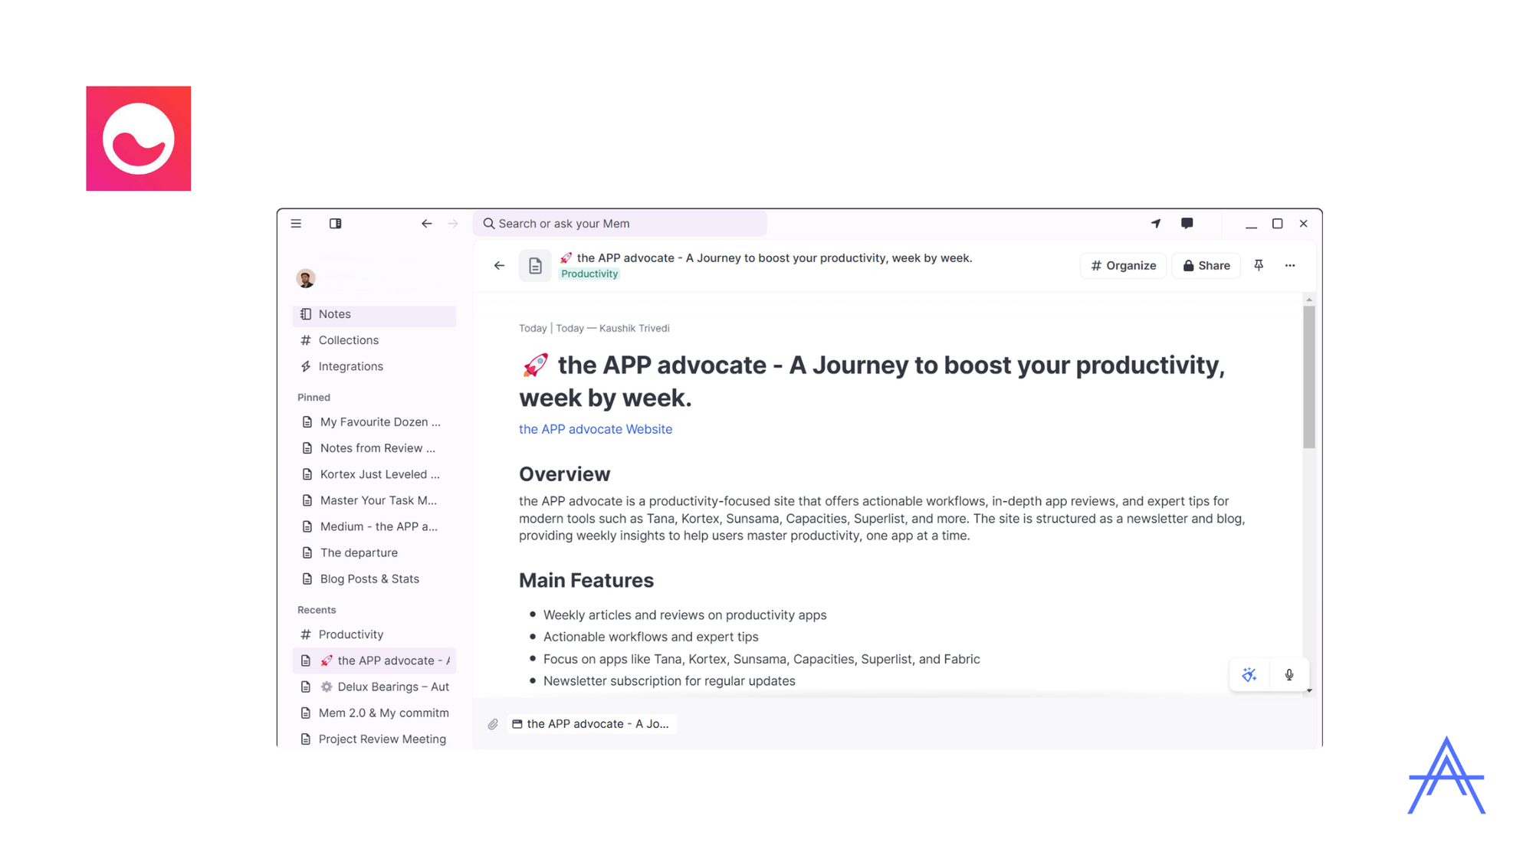This screenshot has height=862, width=1533.
Task: Click the APP advocate - A Jo... chip
Action: coord(591,724)
